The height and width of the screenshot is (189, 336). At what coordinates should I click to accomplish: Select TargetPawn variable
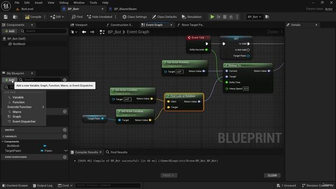13,151
